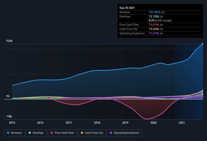The height and width of the screenshot is (141, 207).
Task: Select the purple Operating Expenses endpoint marker
Action: click(203, 96)
